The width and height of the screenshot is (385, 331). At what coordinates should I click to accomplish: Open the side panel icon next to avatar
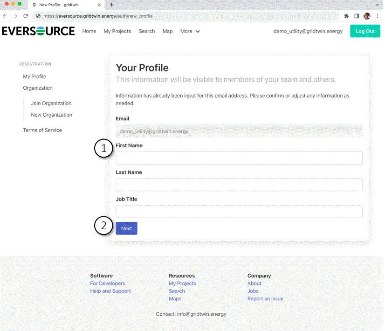coord(357,15)
